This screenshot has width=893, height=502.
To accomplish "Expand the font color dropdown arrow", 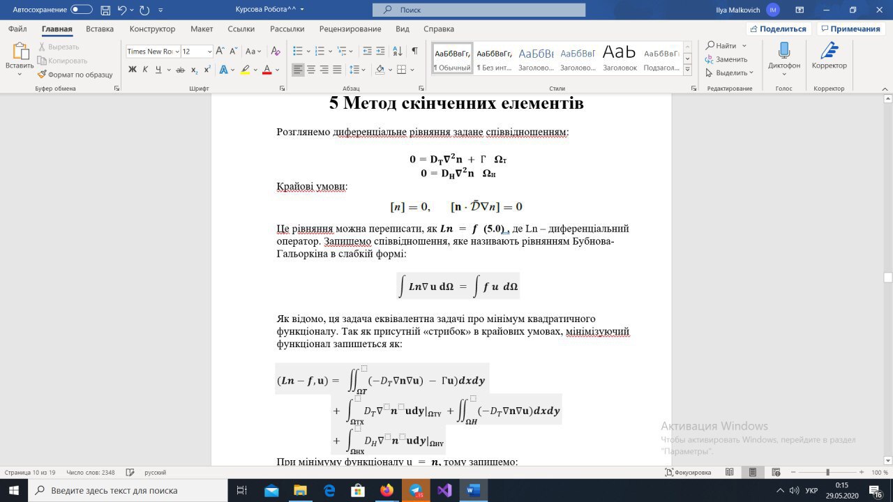I will 278,70.
